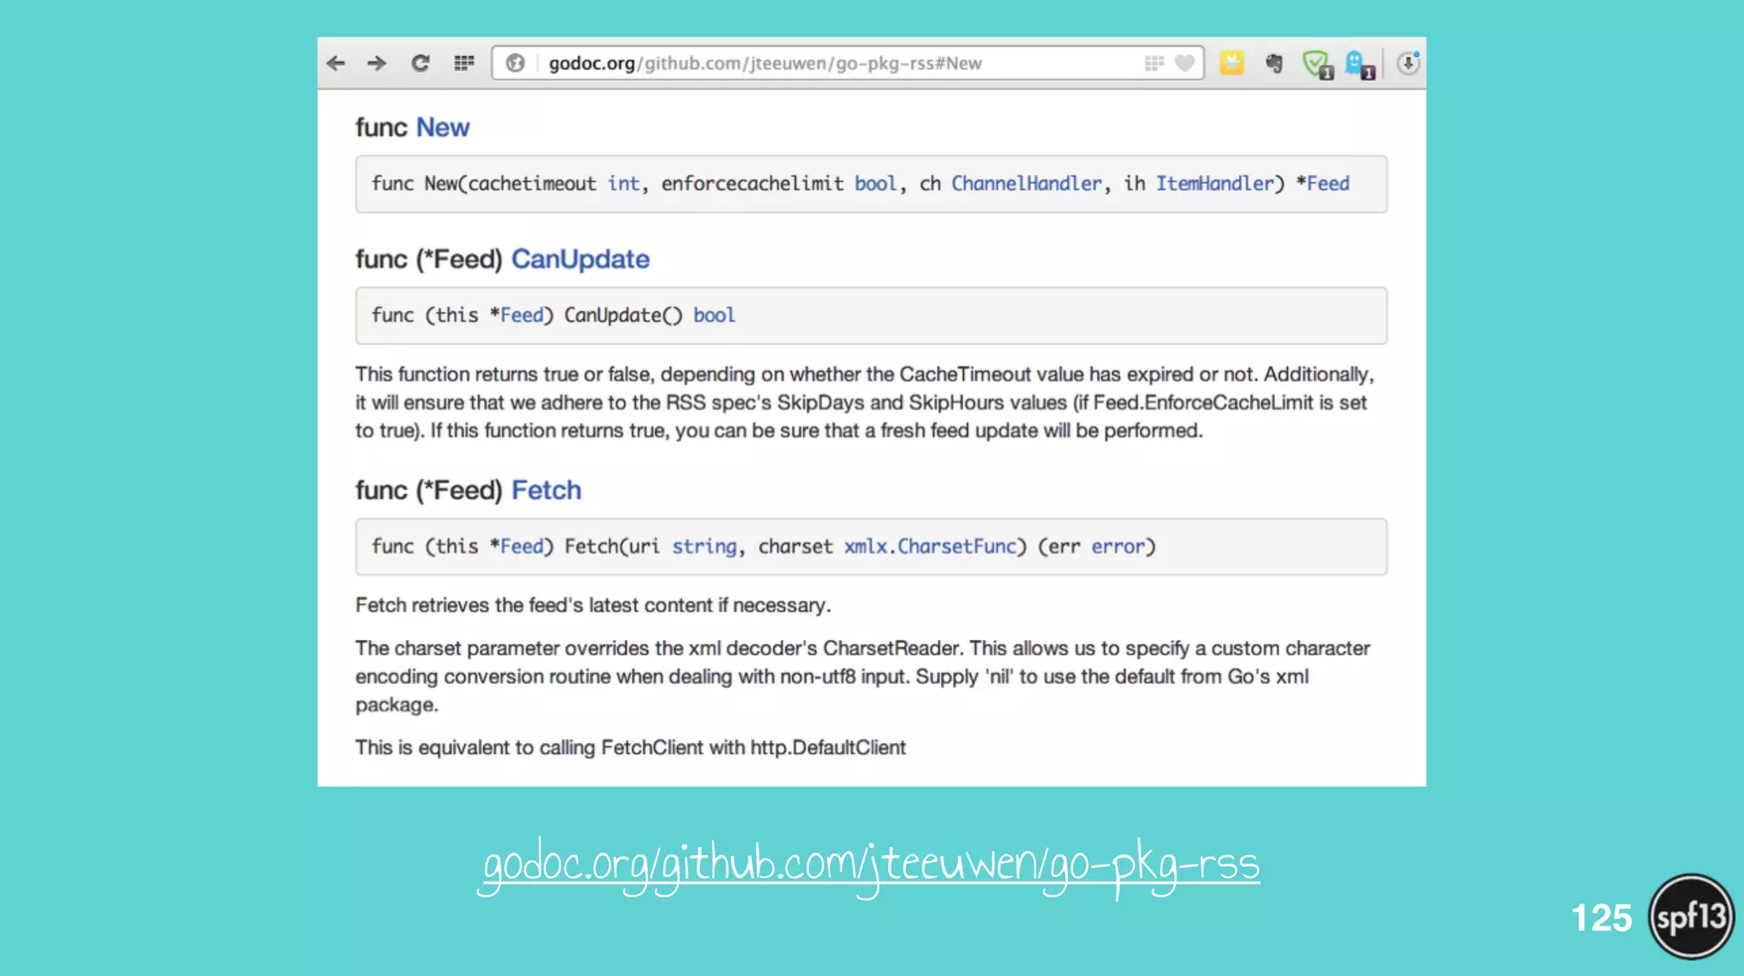This screenshot has width=1744, height=976.
Task: Go forward with the browser forward arrow
Action: pyautogui.click(x=376, y=63)
